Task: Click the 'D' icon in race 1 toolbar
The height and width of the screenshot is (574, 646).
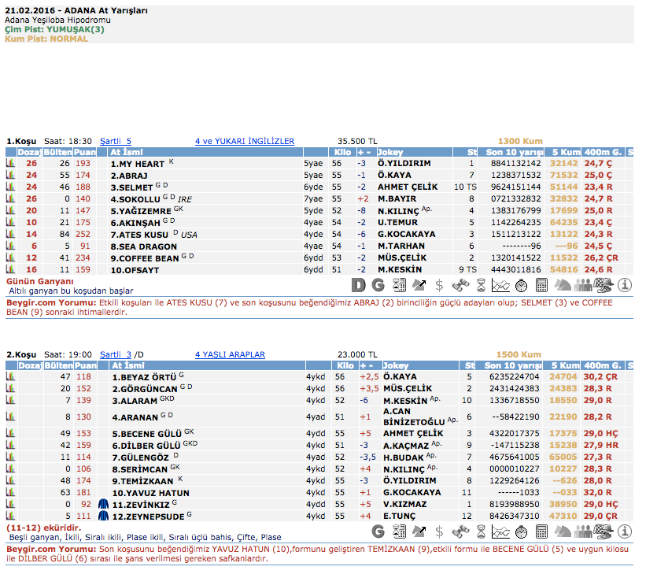Action: coord(358,285)
